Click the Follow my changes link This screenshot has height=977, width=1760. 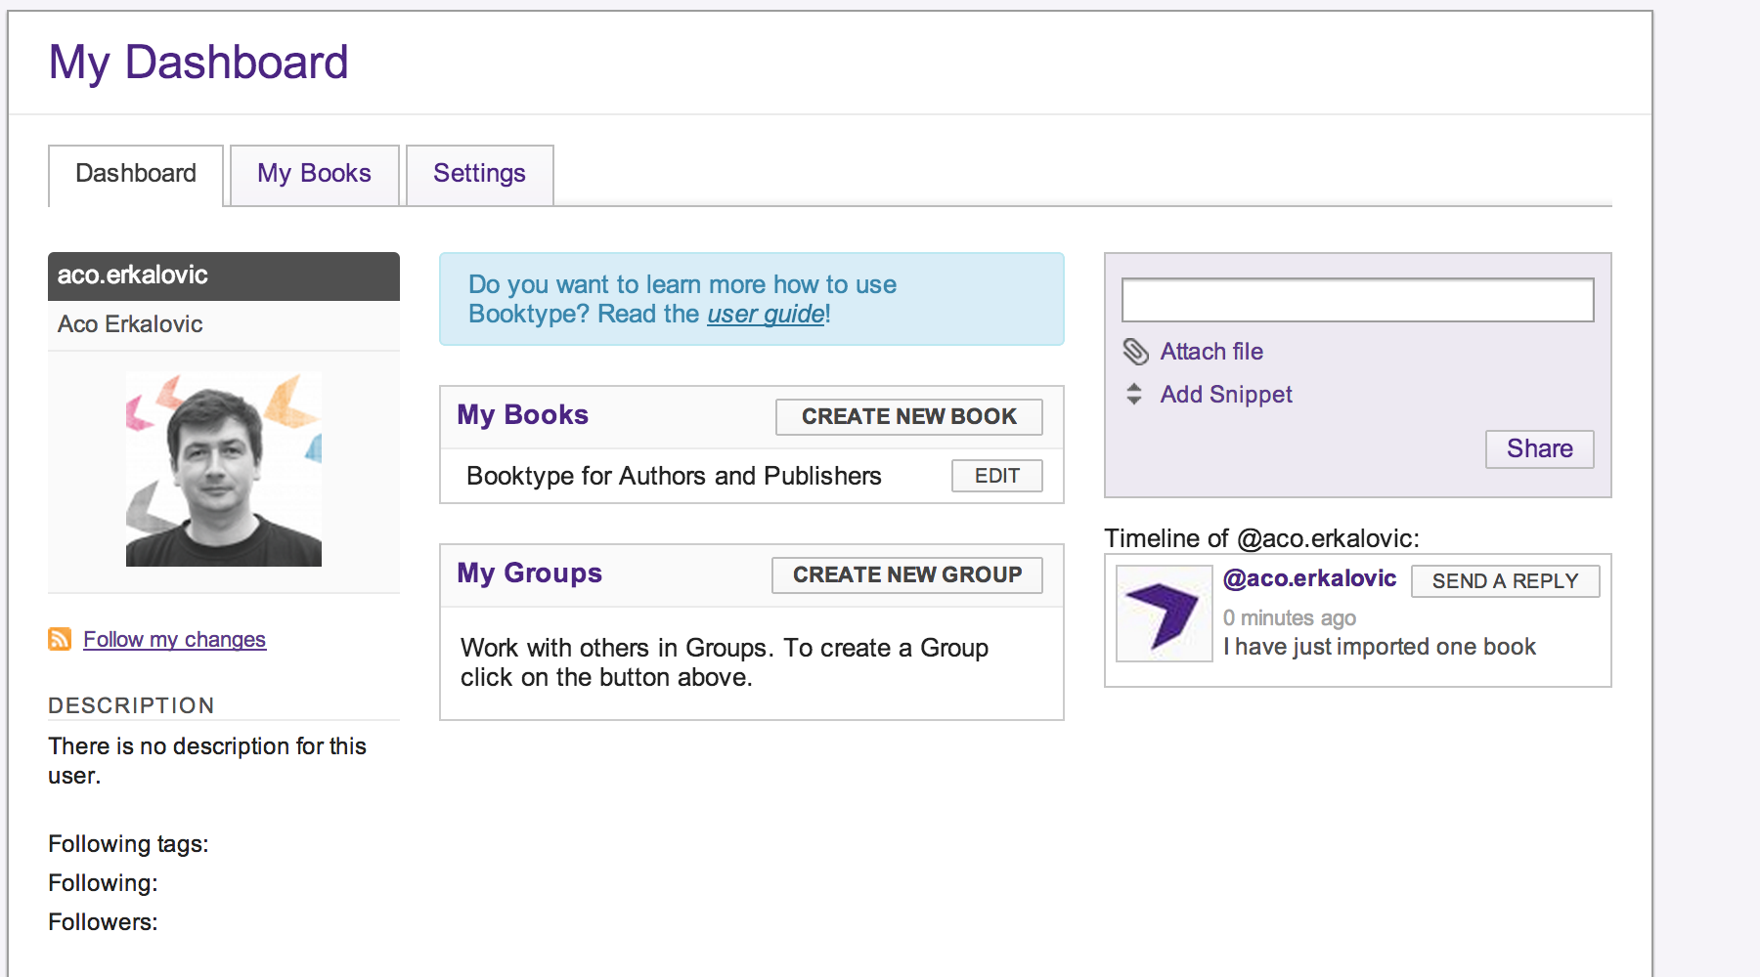tap(175, 639)
